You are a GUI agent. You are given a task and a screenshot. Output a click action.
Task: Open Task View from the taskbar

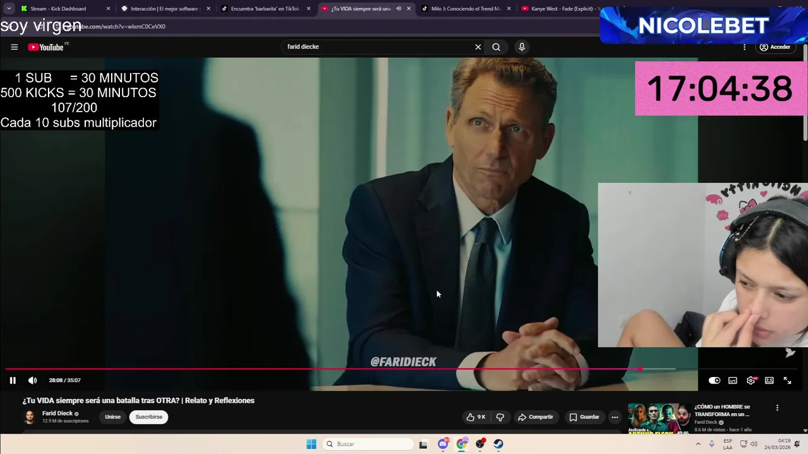click(423, 444)
